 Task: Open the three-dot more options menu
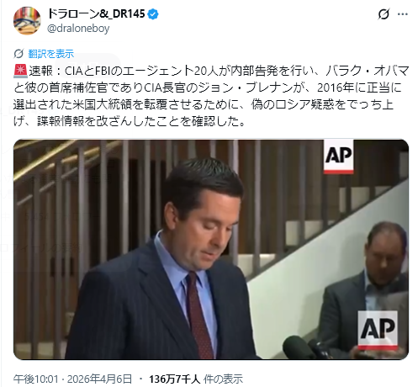pyautogui.click(x=403, y=13)
